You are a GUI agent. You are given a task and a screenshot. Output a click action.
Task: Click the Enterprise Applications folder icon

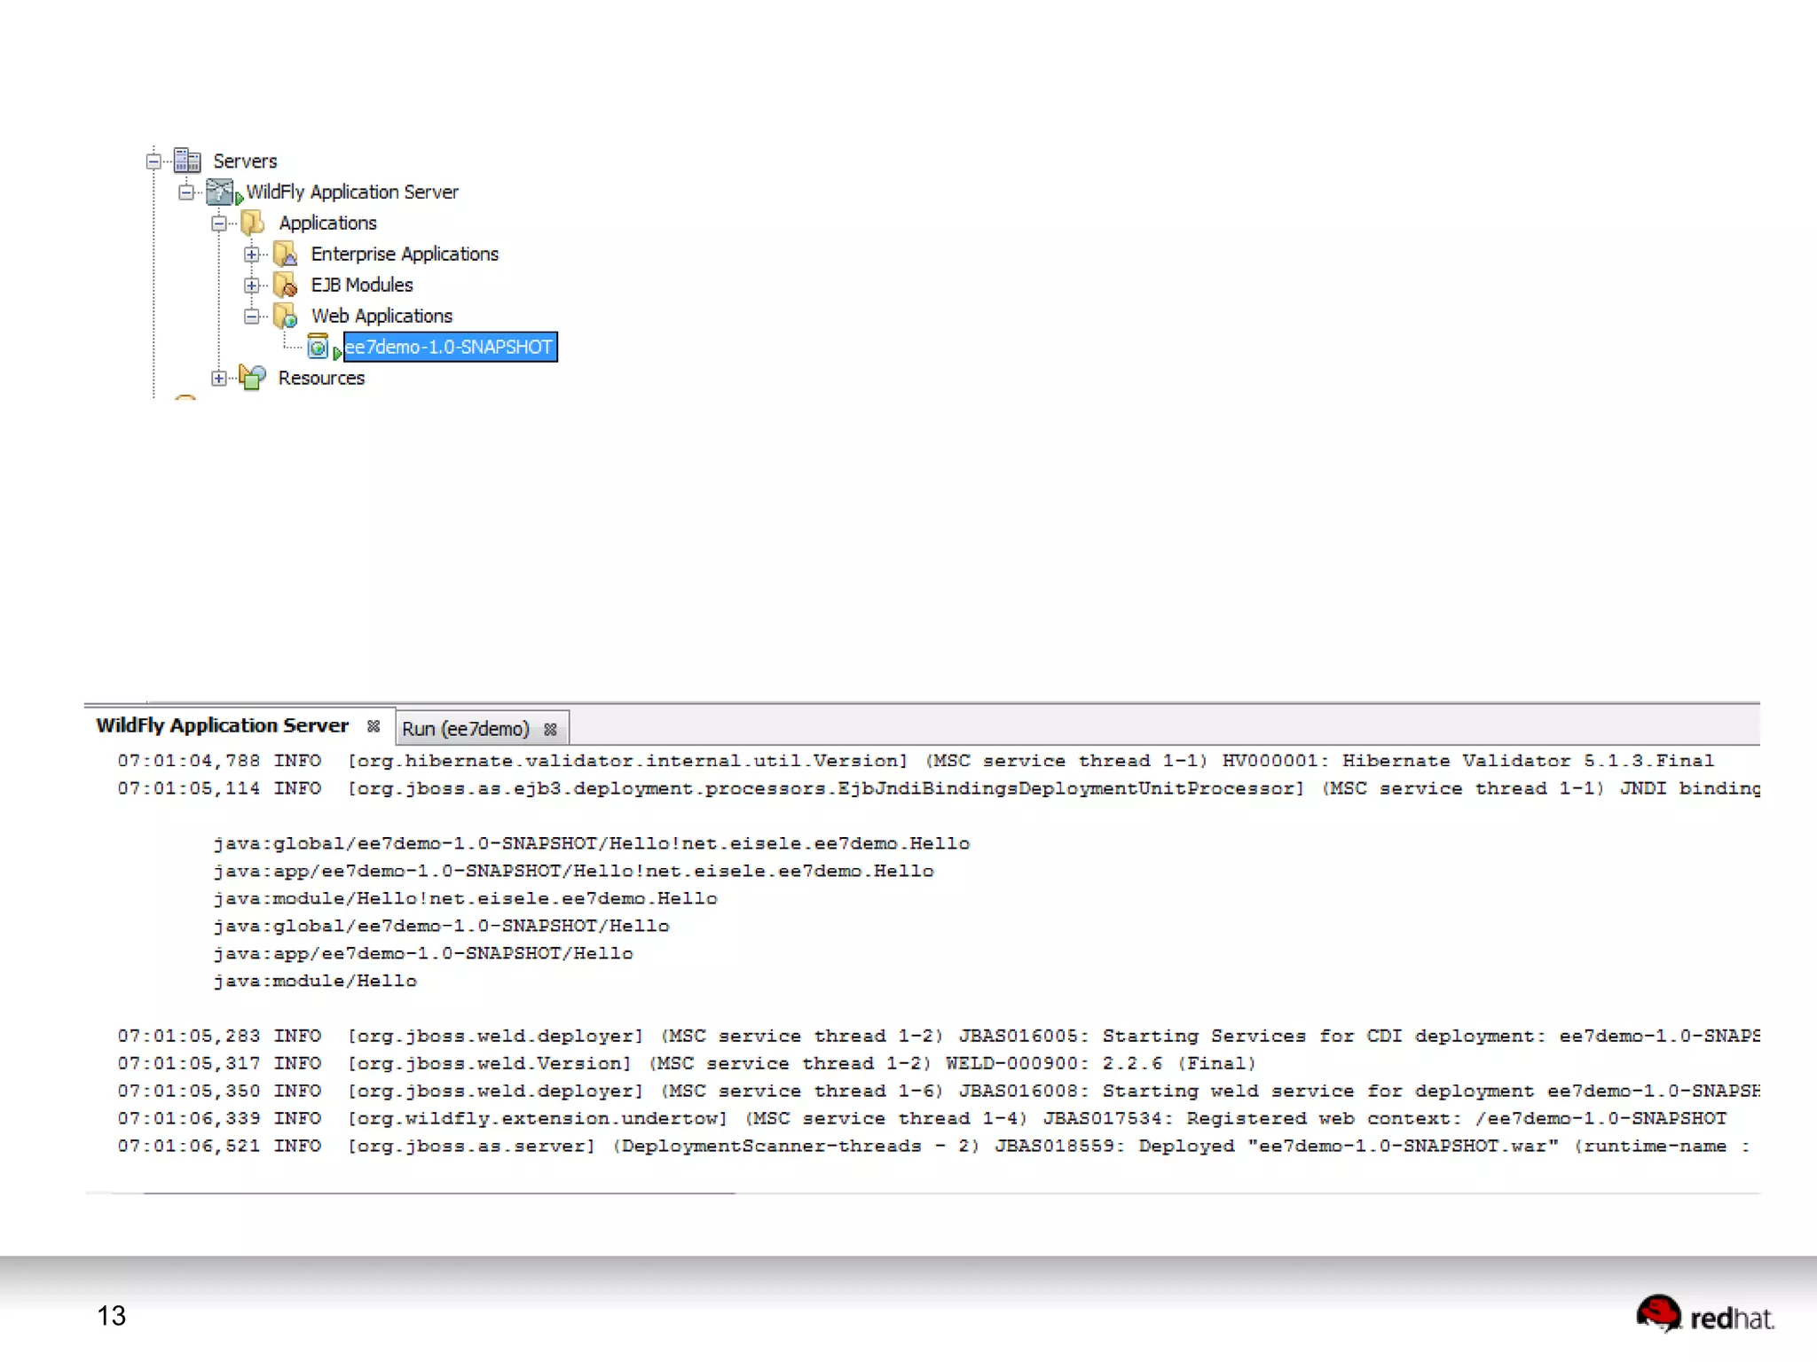[x=286, y=254]
